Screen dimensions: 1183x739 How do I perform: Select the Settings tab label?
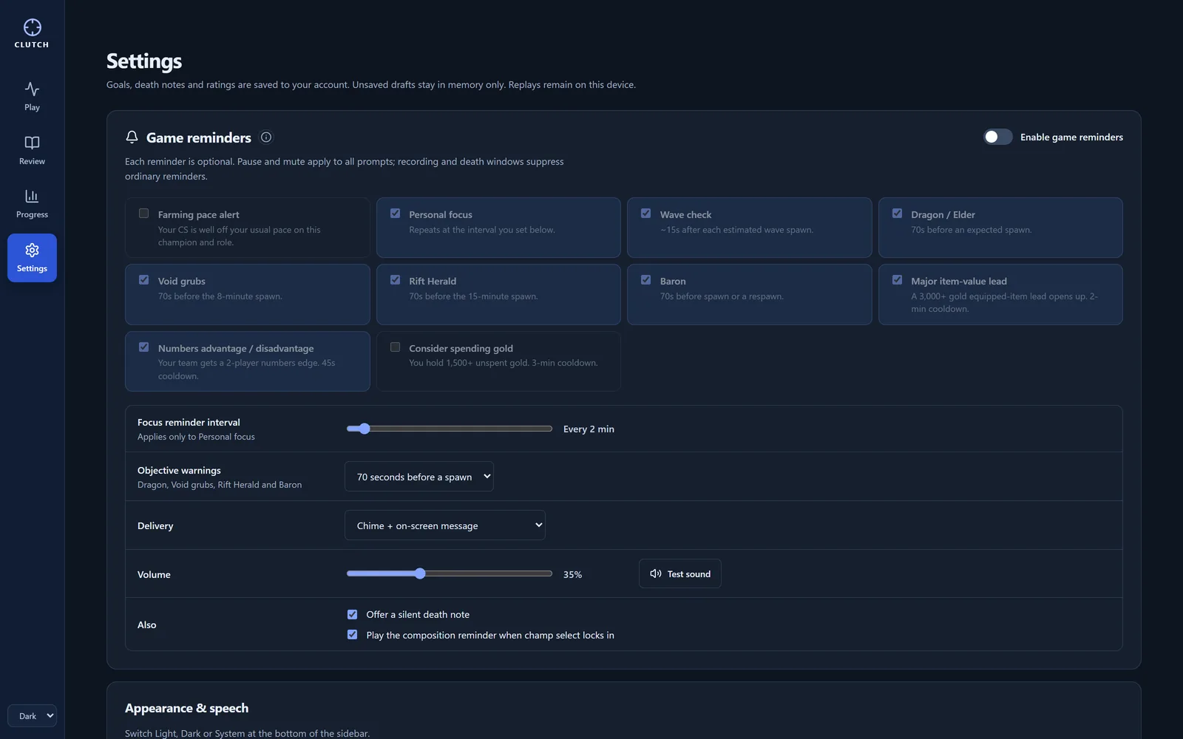tap(32, 269)
